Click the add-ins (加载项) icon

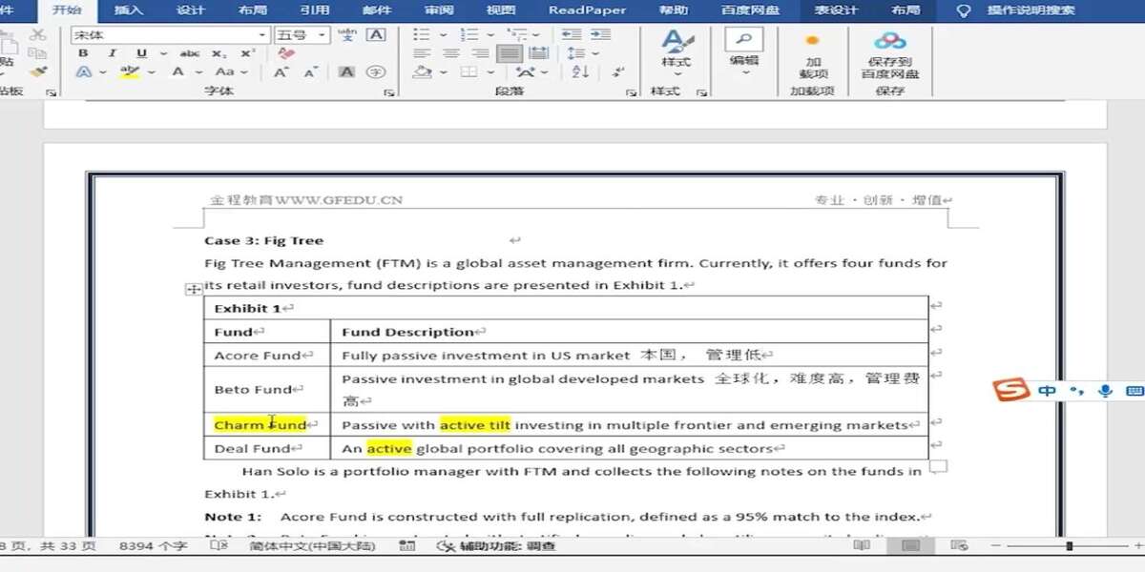coord(813,55)
